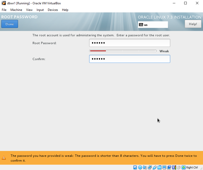203x170 pixels.
Task: Click the Right Ctrl host key text
Action: pyautogui.click(x=192, y=167)
